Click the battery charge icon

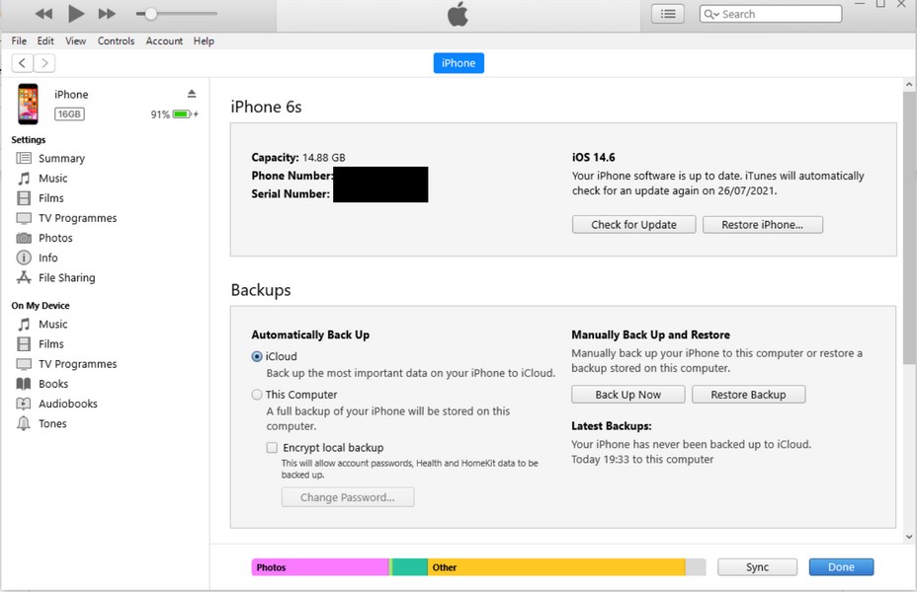click(x=182, y=113)
